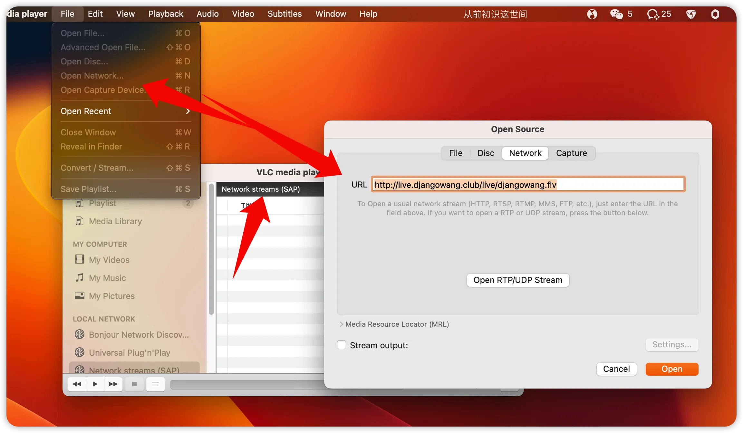
Task: Select the Playlist sidebar icon
Action: point(79,203)
